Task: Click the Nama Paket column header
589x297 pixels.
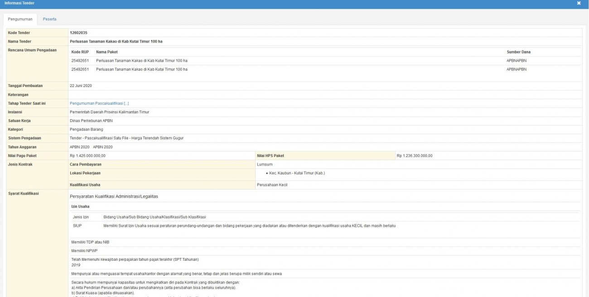Action: (106, 52)
